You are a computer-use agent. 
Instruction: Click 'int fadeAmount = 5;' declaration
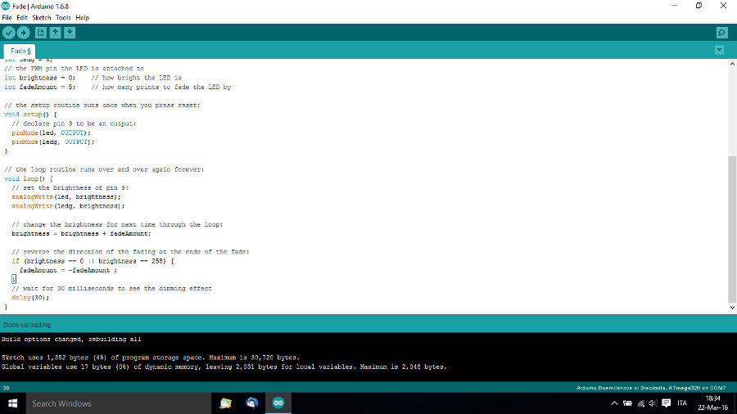click(x=39, y=87)
